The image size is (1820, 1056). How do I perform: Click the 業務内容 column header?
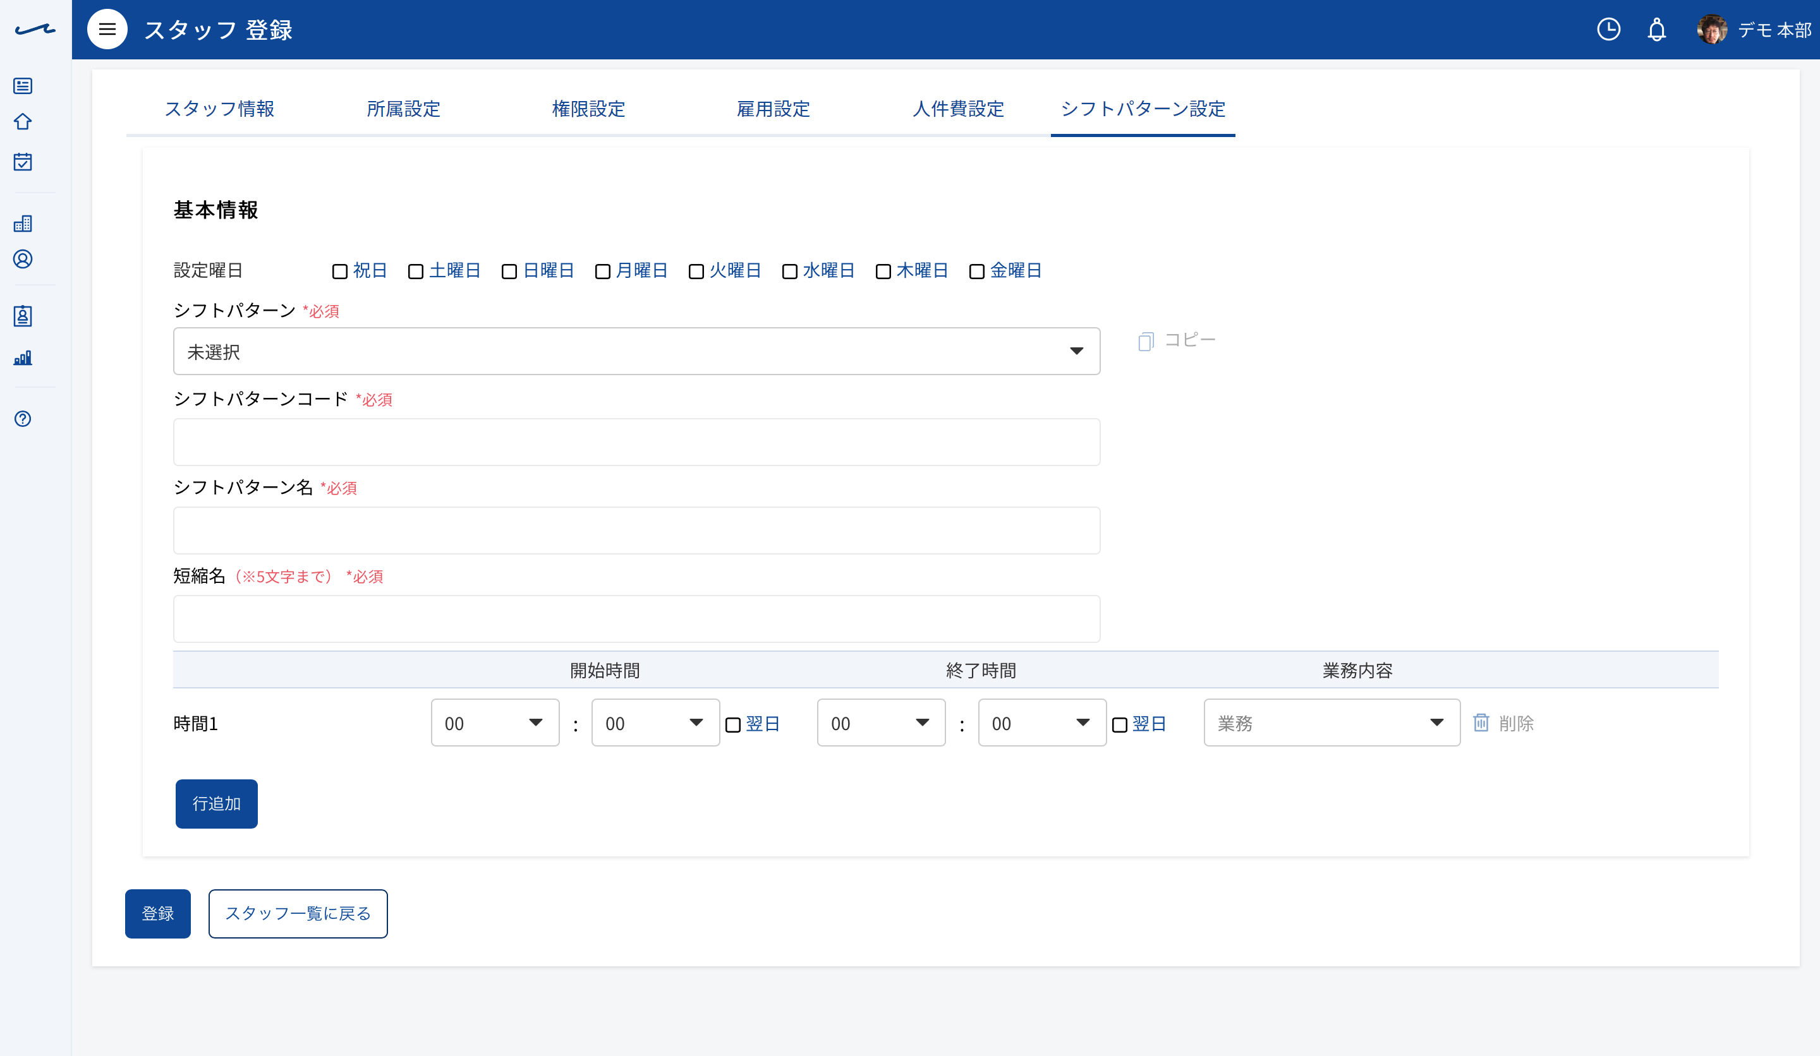(x=1357, y=671)
